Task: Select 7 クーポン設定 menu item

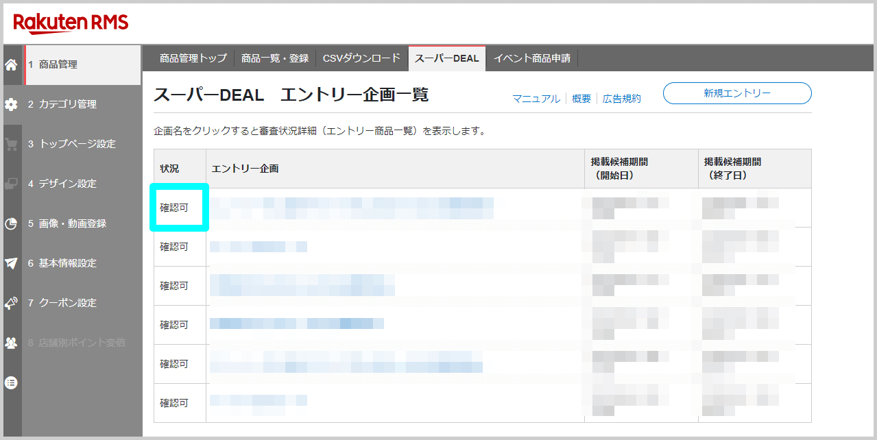Action: [82, 303]
